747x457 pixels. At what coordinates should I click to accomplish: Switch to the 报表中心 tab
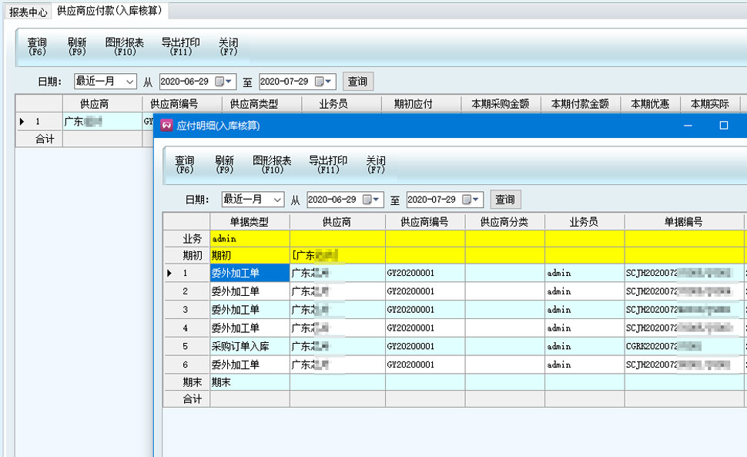point(28,12)
